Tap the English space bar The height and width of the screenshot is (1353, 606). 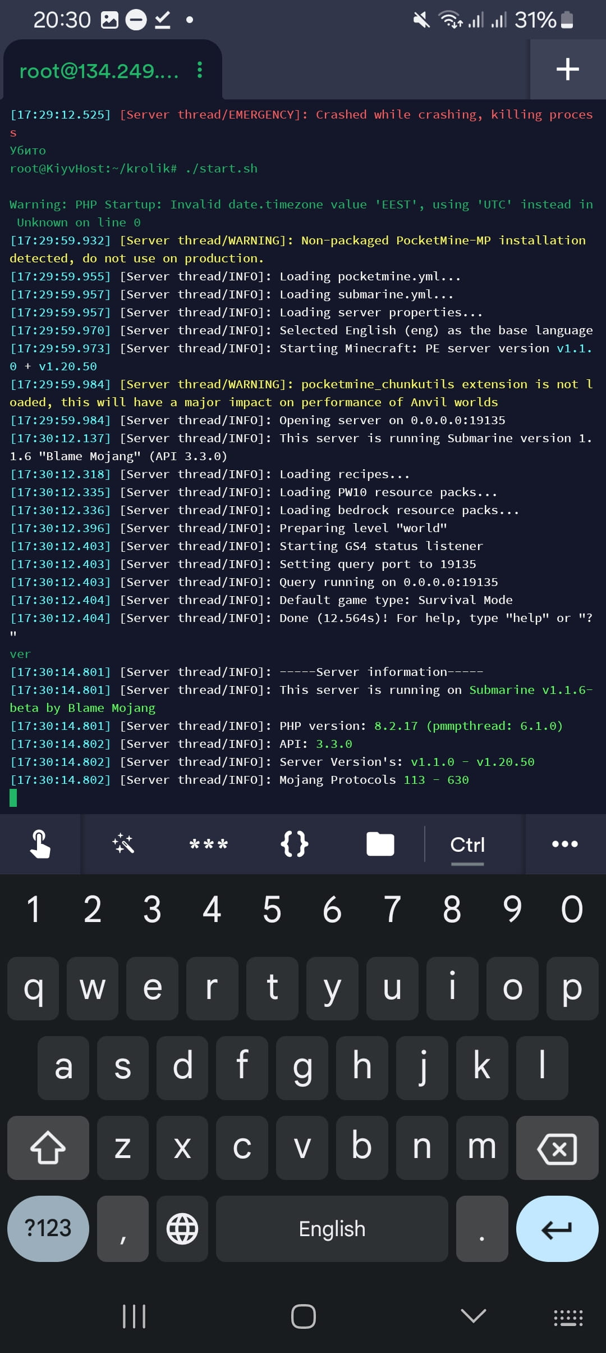point(332,1229)
